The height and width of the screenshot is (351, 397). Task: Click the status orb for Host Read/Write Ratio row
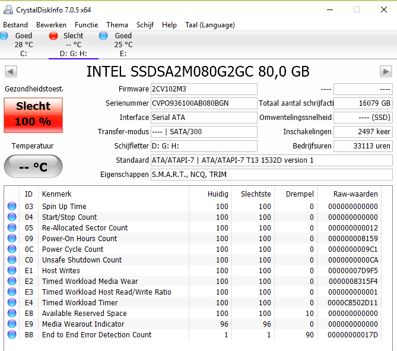[12, 292]
